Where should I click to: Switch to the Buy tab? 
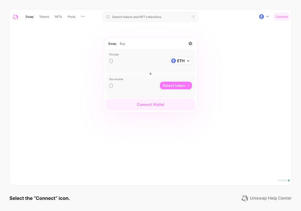pos(122,44)
